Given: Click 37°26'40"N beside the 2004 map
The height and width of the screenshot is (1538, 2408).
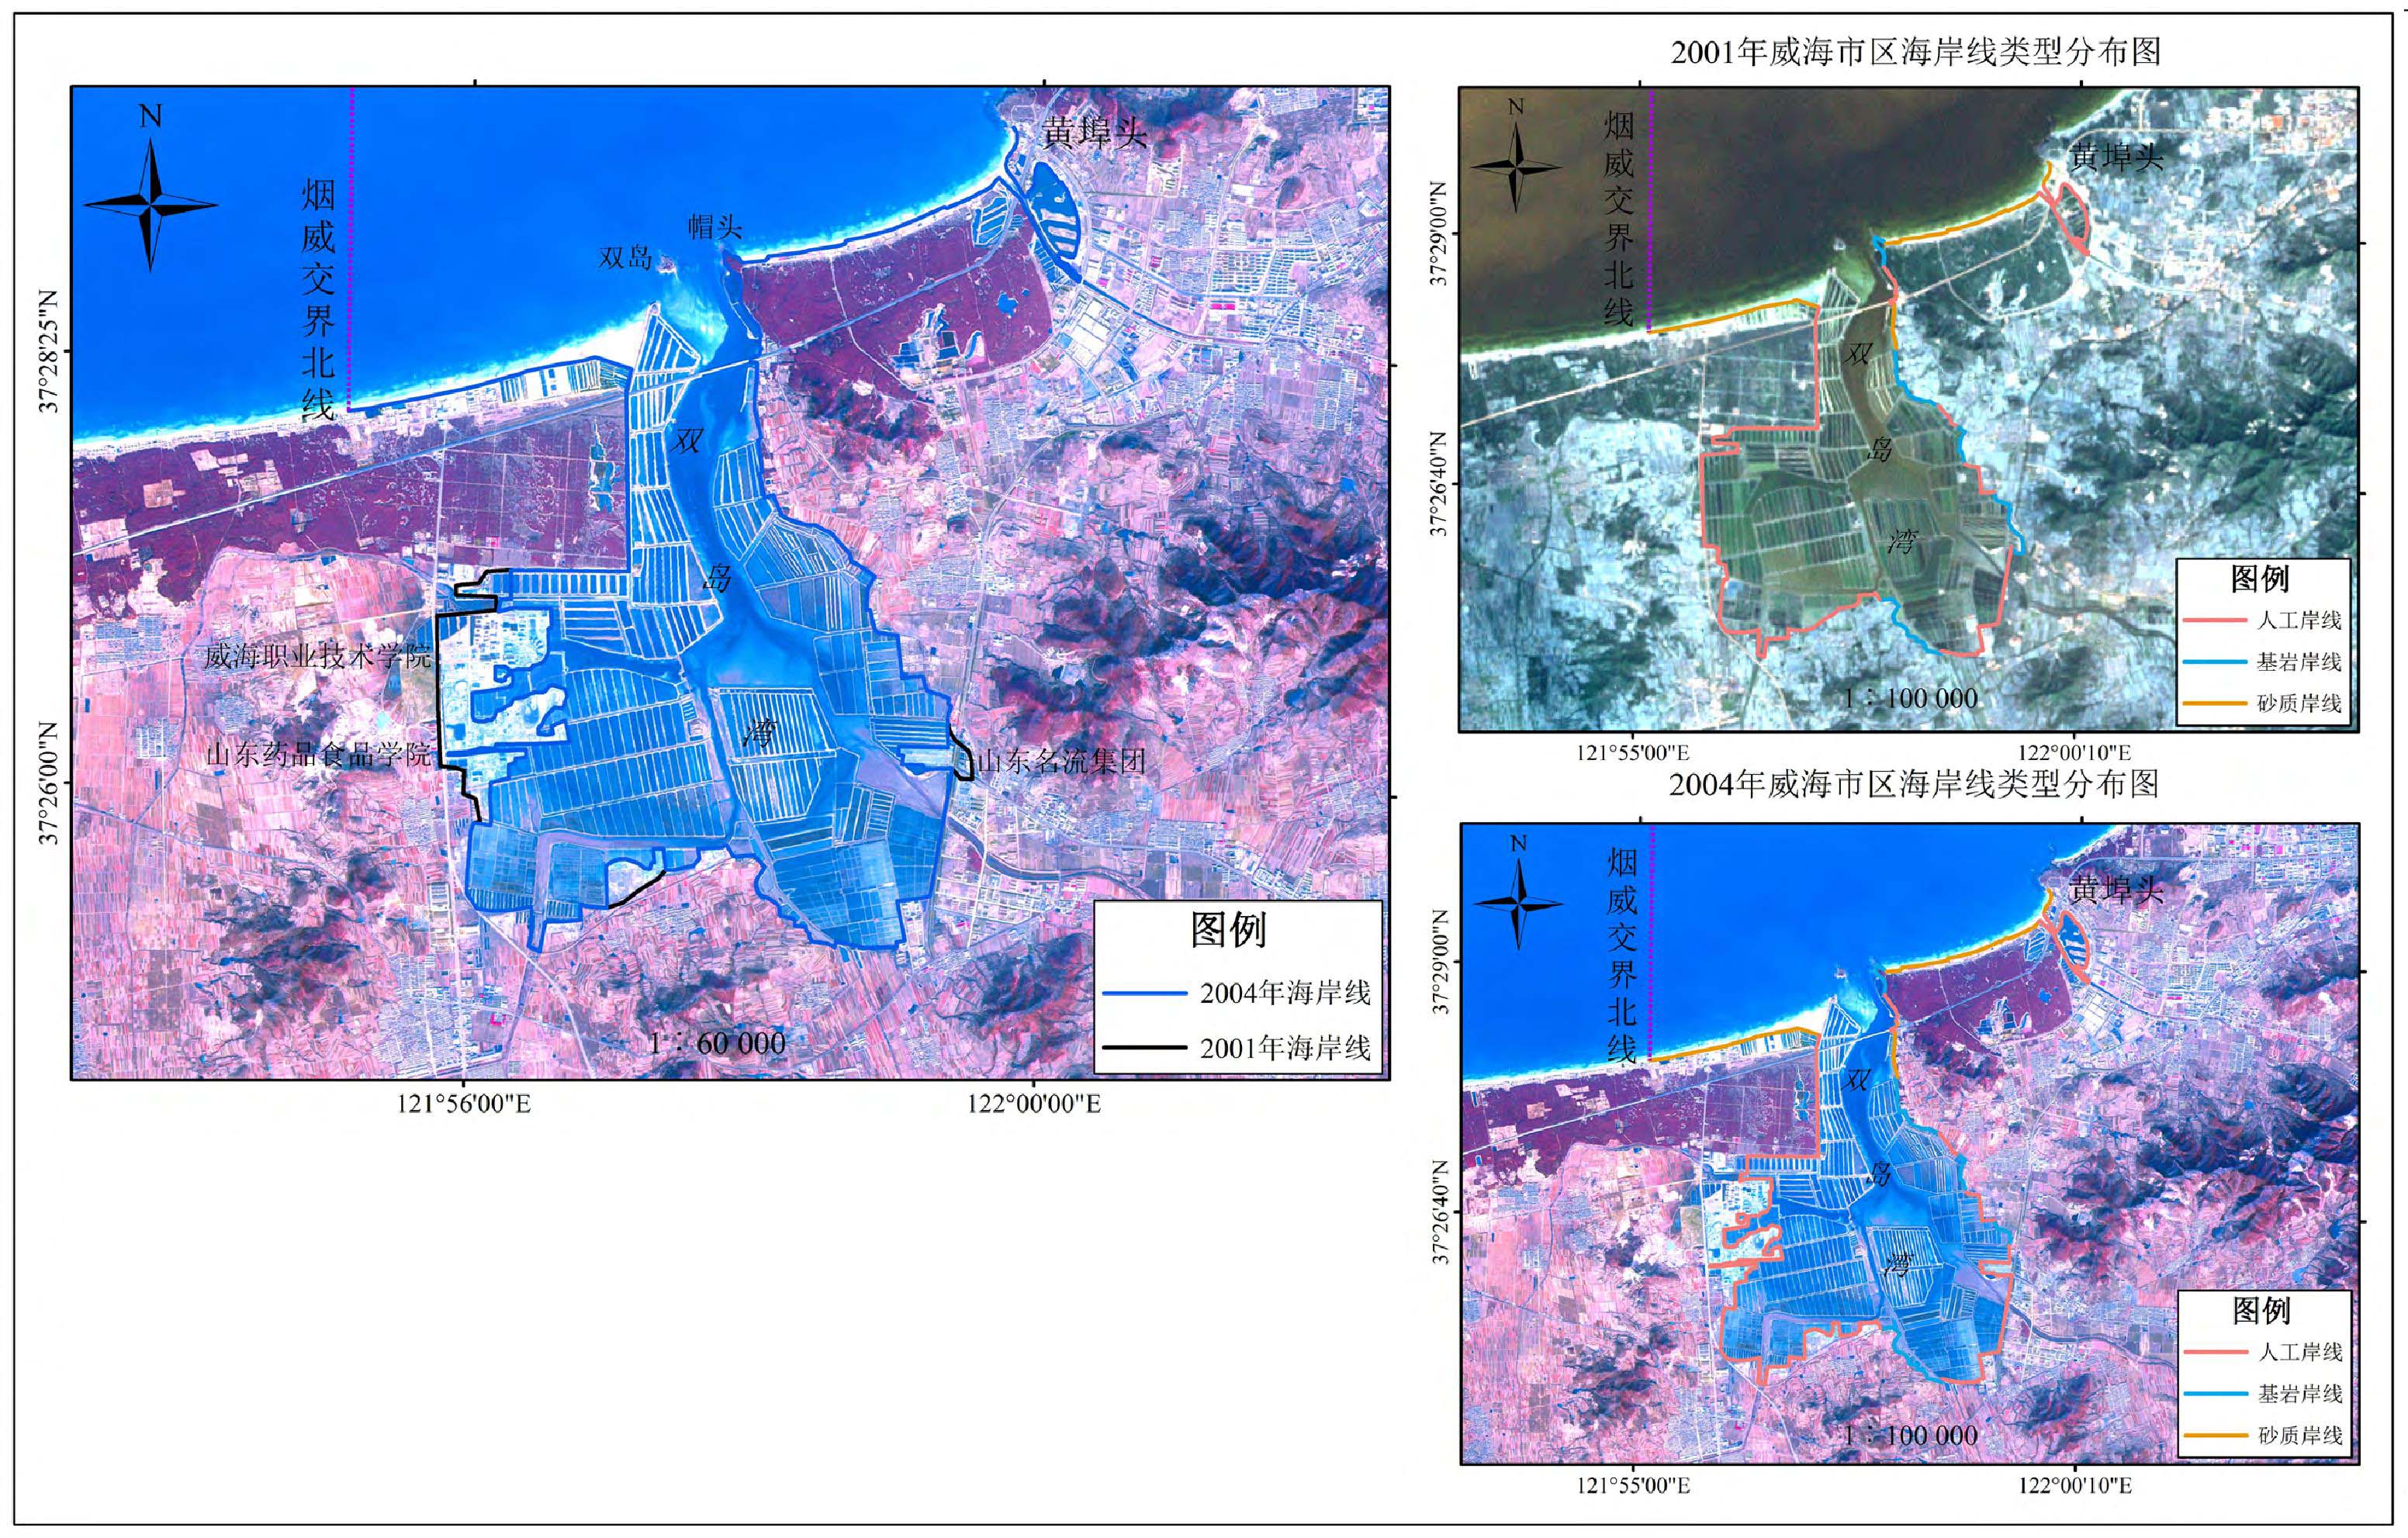Looking at the screenshot, I should (x=1441, y=1212).
